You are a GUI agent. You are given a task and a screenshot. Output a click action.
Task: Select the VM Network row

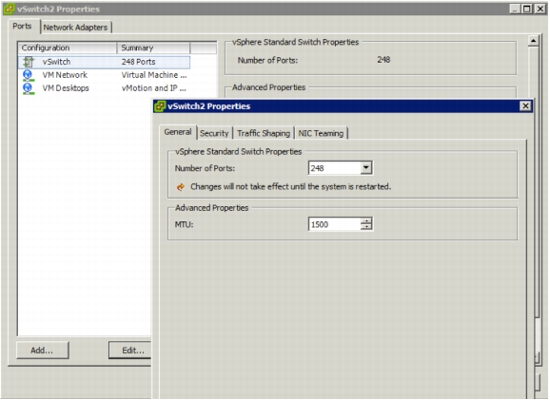coord(104,75)
